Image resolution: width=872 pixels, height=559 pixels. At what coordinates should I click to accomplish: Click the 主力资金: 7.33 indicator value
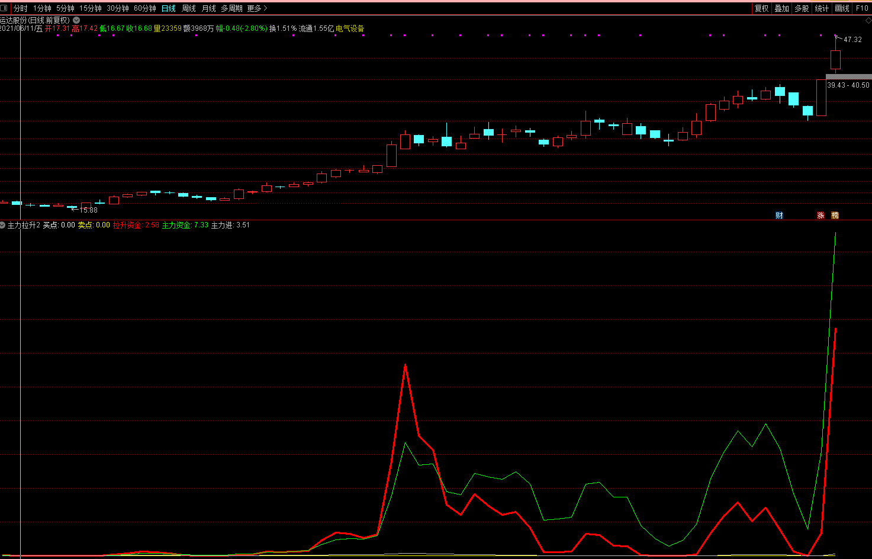pos(185,225)
